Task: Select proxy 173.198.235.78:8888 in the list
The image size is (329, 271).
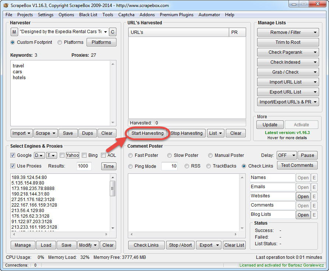Action: [x=33, y=189]
